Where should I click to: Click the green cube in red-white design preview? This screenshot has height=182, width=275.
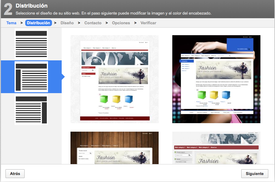pos(104,99)
